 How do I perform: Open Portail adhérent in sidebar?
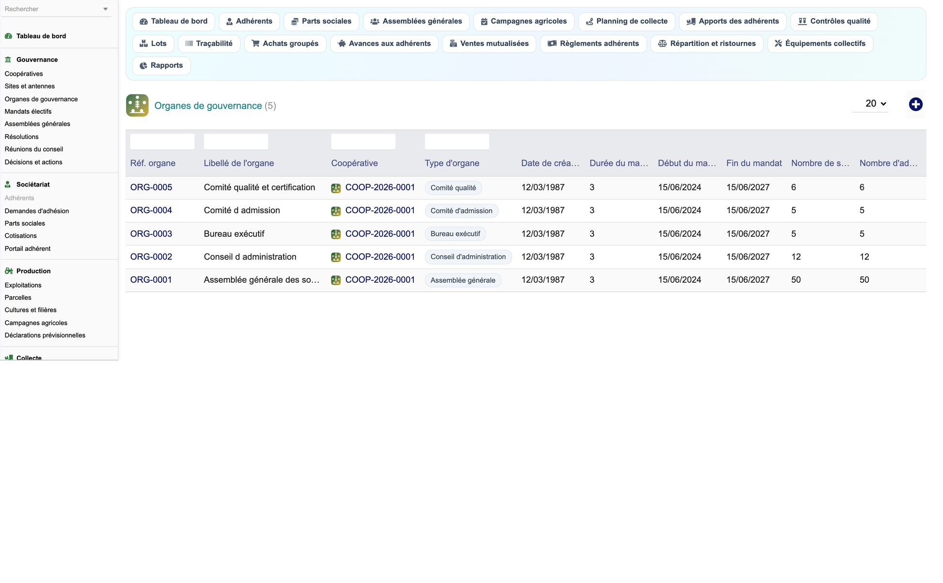[28, 249]
